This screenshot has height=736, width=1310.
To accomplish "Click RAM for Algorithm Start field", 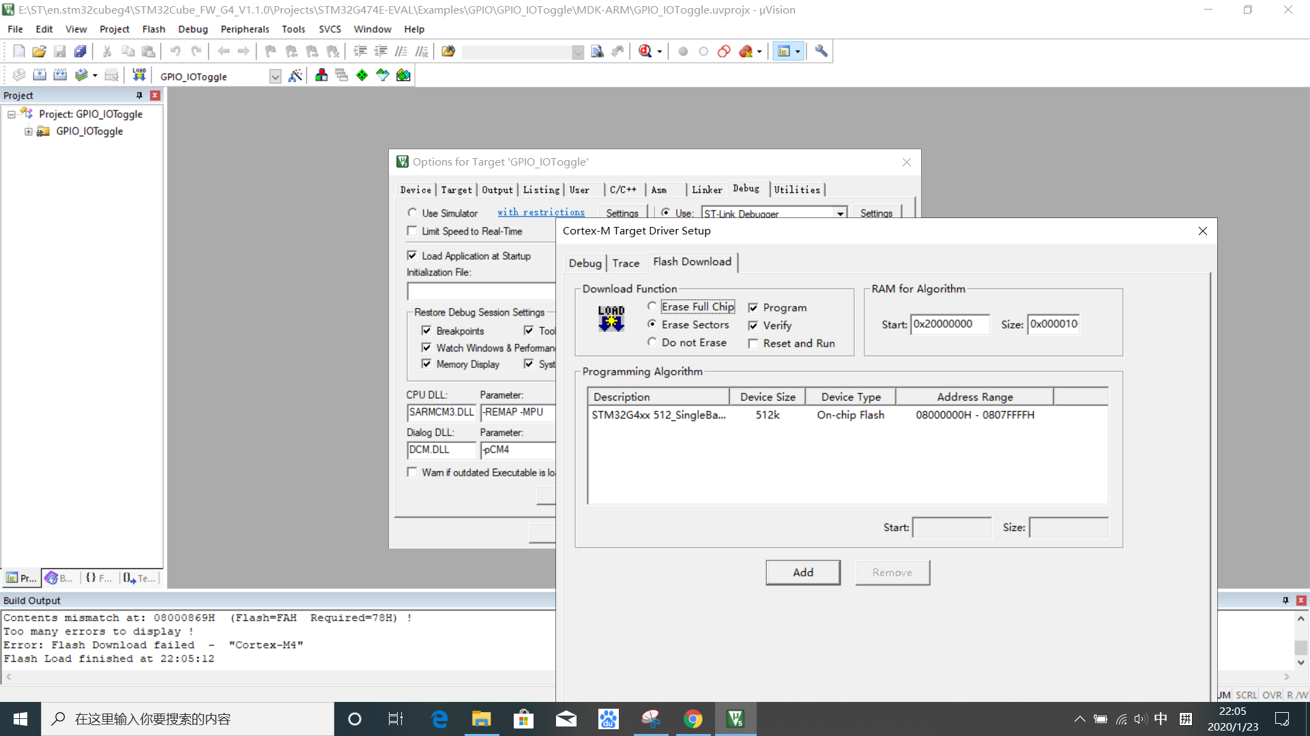I will tap(949, 324).
